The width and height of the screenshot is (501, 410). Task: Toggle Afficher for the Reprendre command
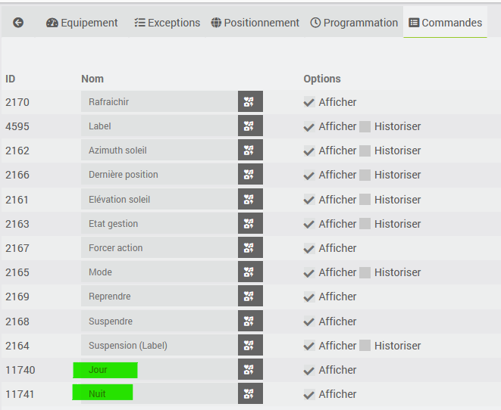309,297
